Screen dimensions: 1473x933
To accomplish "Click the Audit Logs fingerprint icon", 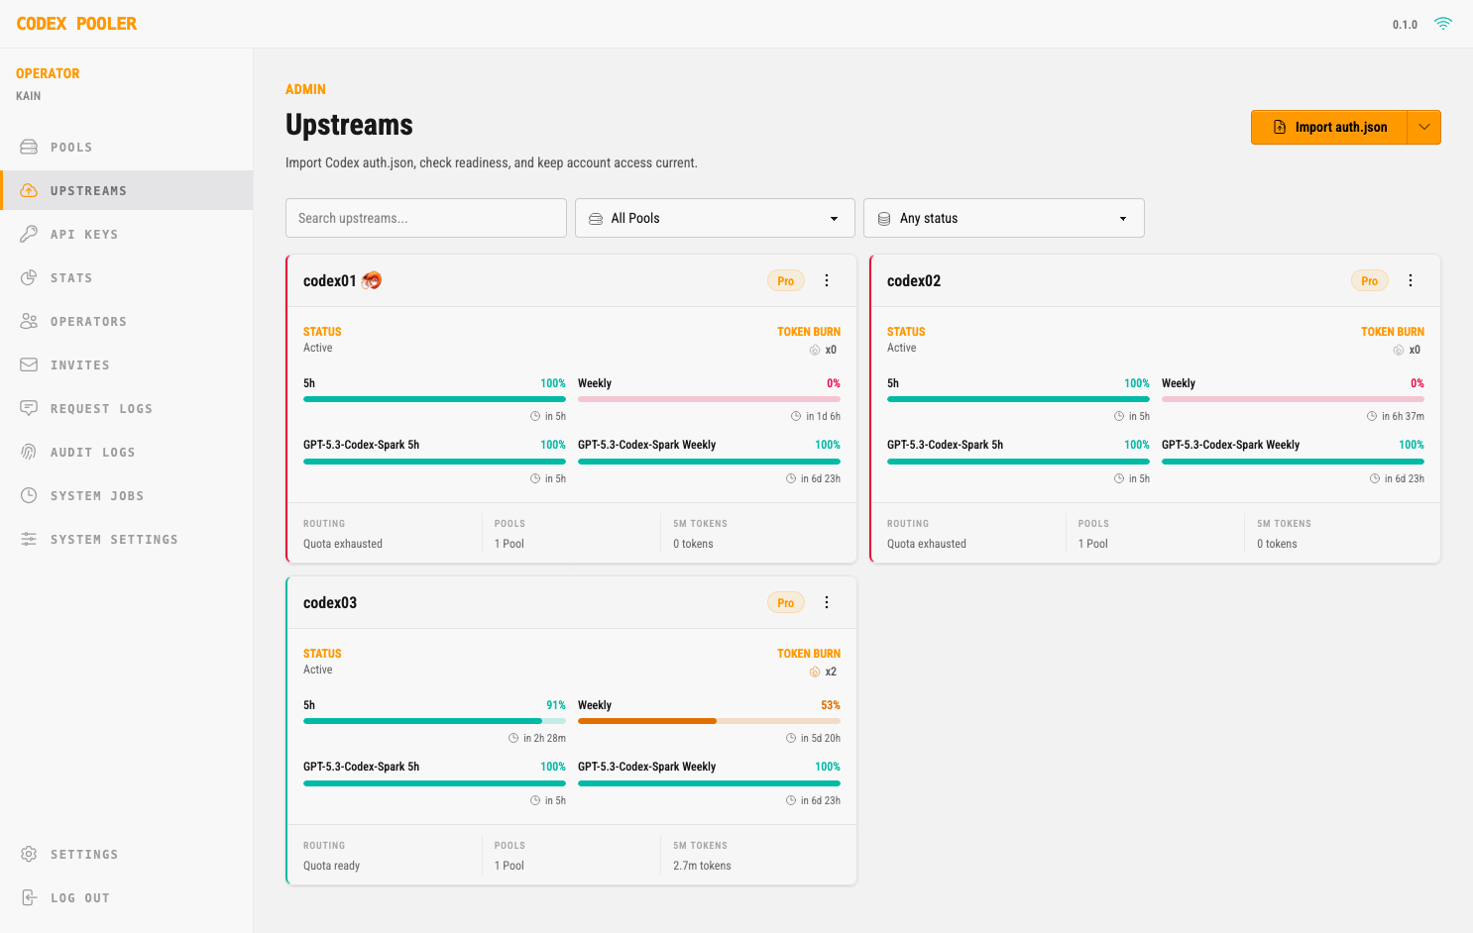I will (x=29, y=452).
